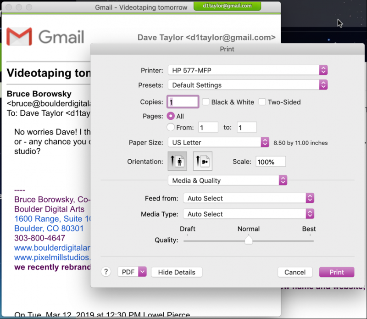Open the Feed from Auto Select dropdown

249,198
